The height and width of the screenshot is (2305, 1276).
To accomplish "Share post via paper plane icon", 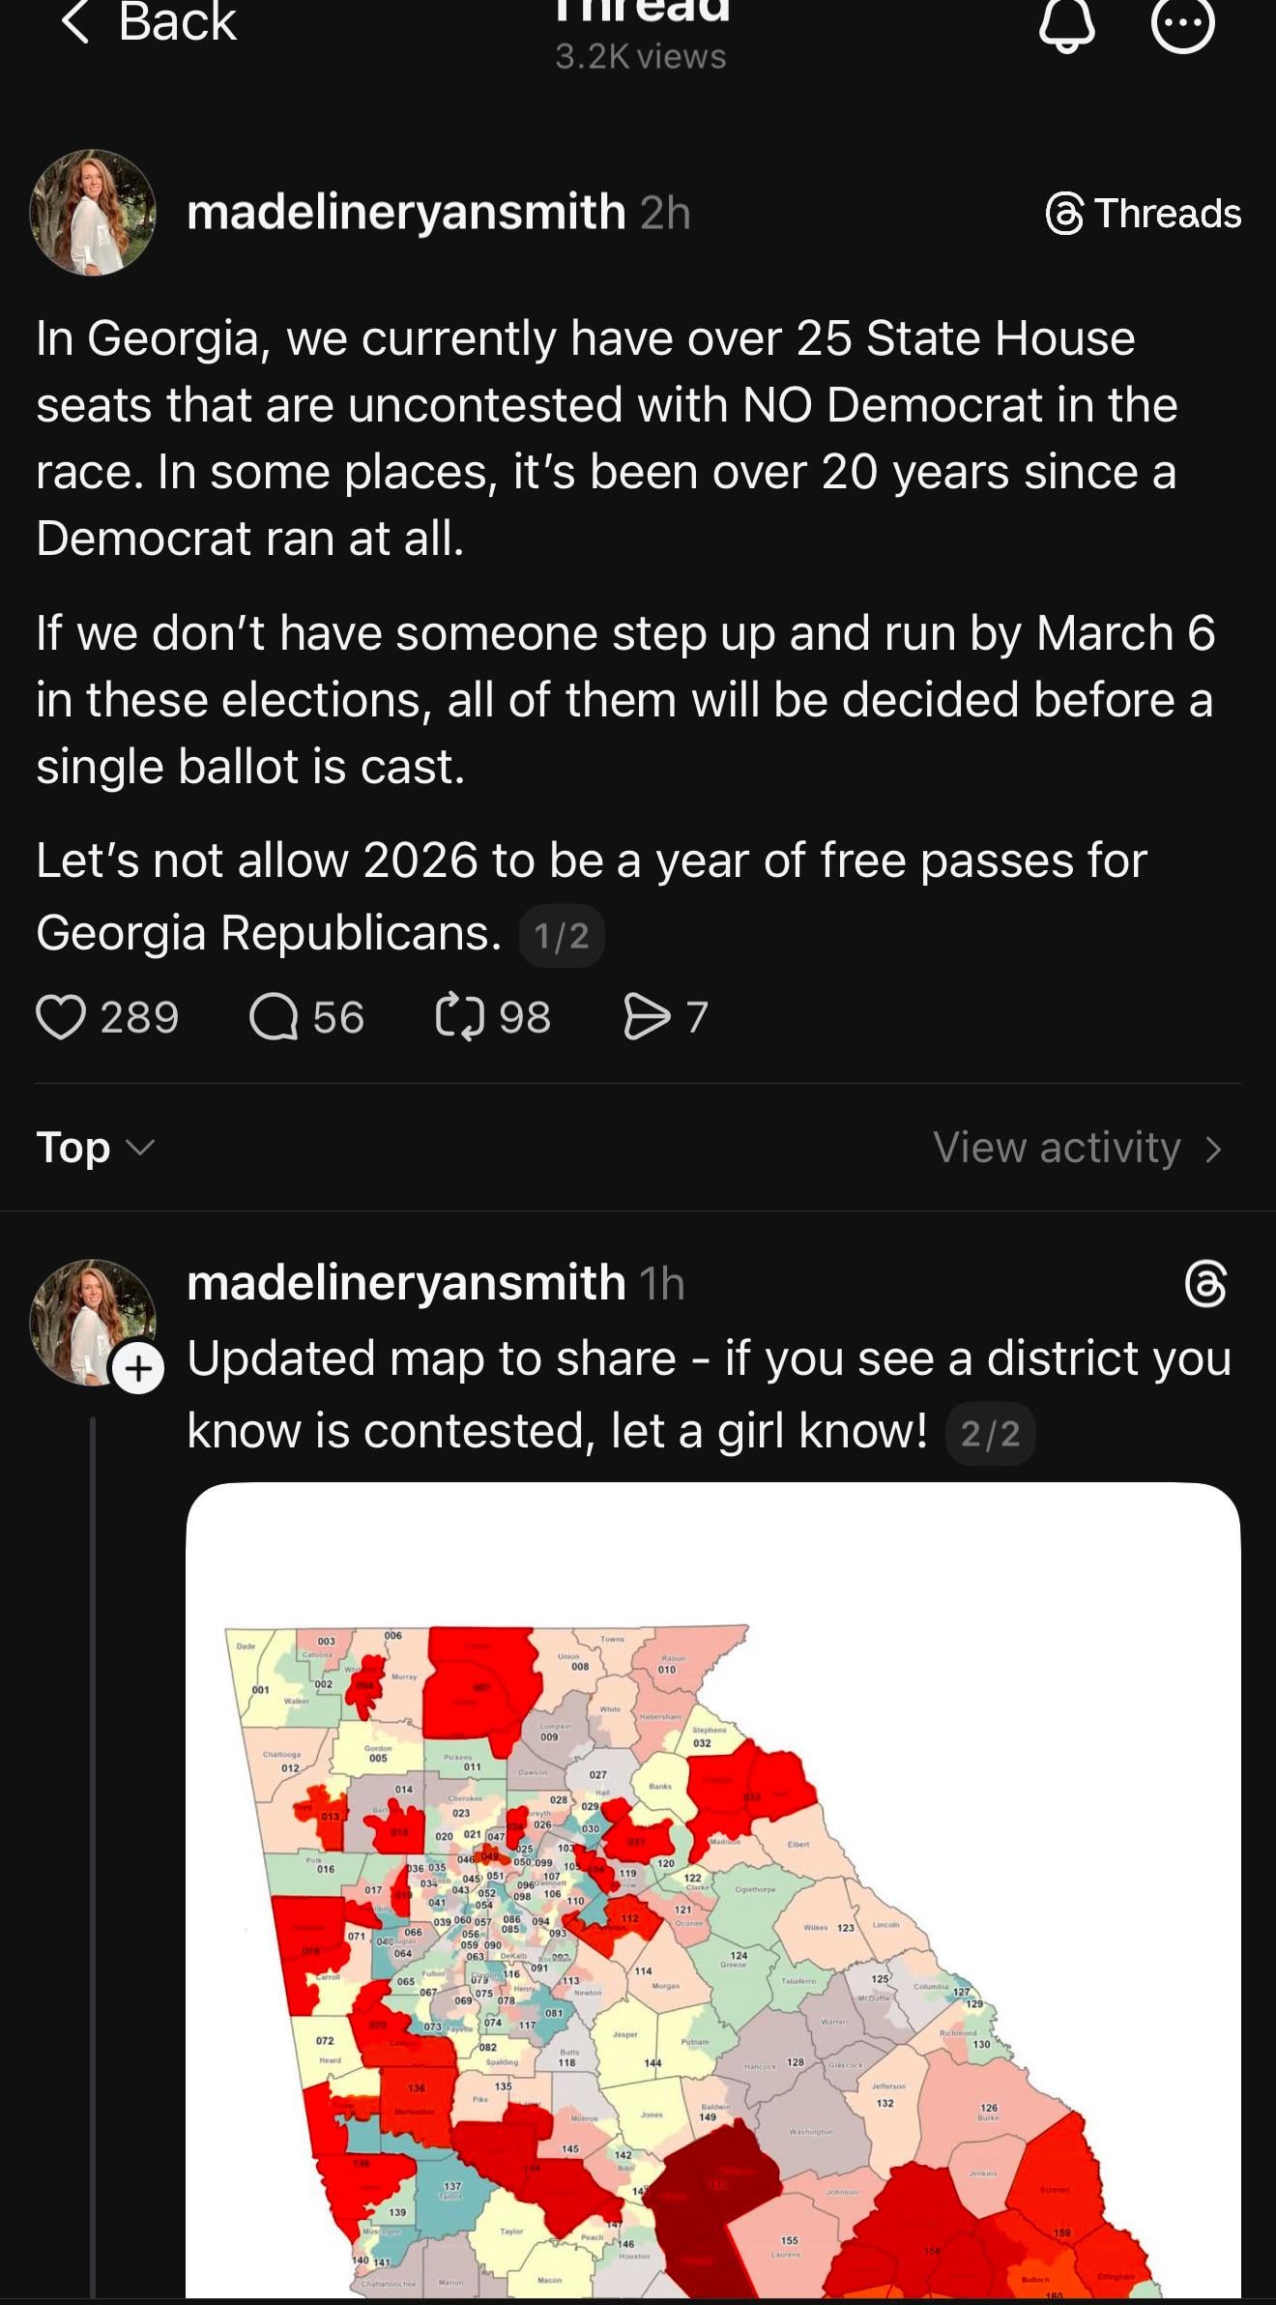I will (647, 1017).
